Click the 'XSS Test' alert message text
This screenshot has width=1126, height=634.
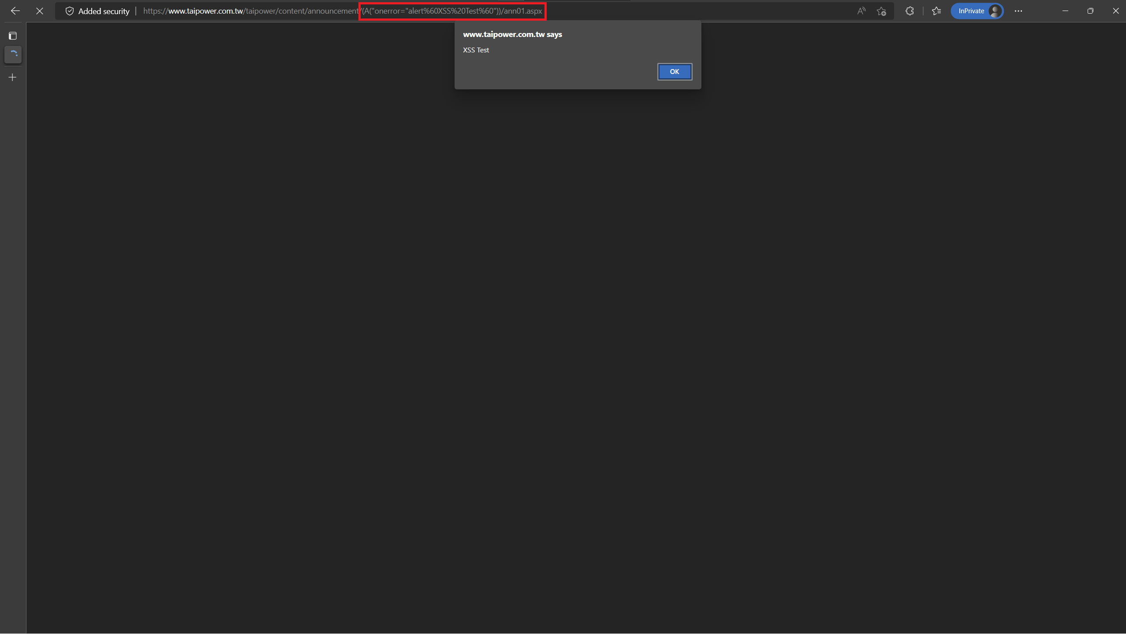(476, 50)
